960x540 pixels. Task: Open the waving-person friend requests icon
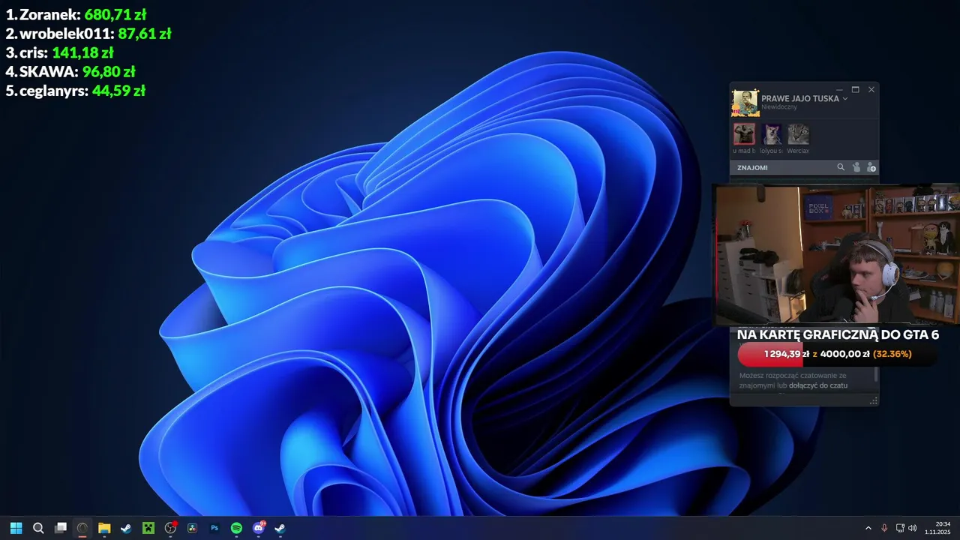pos(856,167)
